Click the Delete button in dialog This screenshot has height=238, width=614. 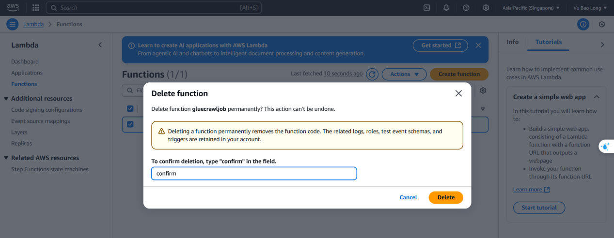(x=446, y=197)
